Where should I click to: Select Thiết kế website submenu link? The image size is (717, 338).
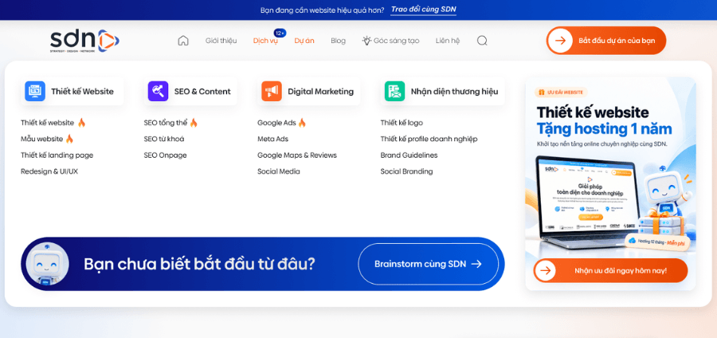pyautogui.click(x=47, y=123)
